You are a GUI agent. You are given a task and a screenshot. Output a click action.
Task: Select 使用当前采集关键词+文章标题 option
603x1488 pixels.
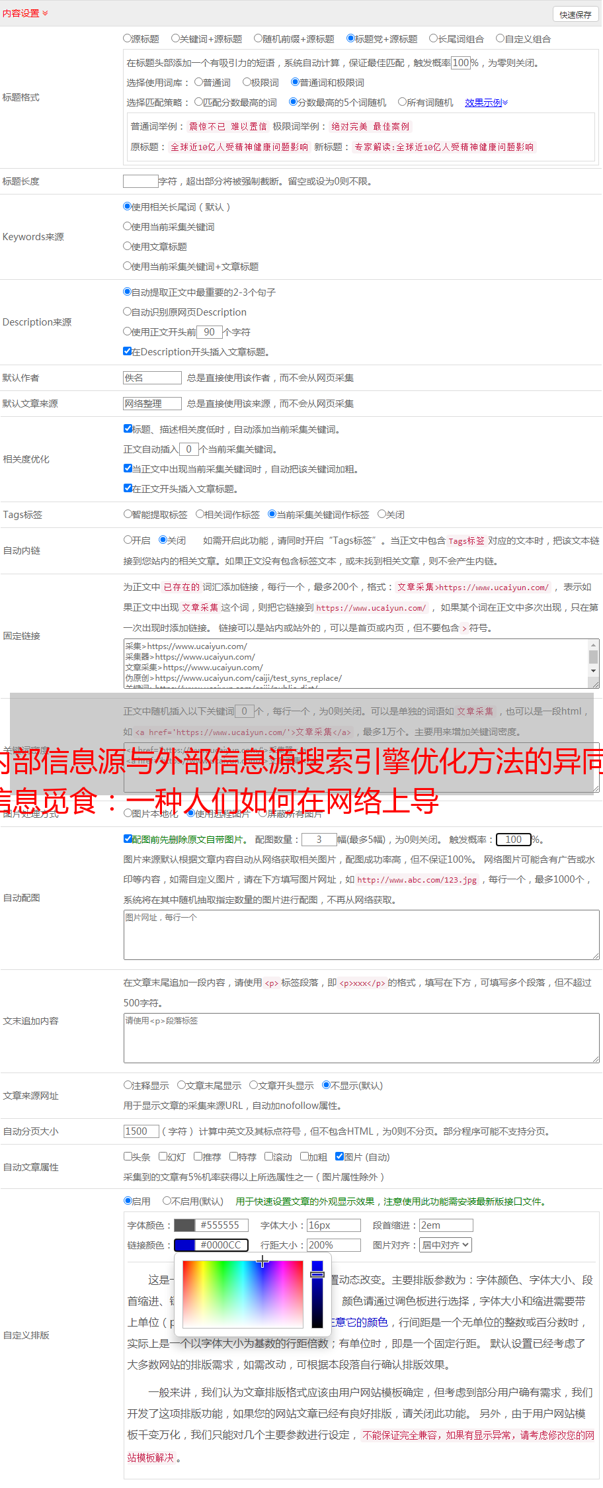(x=128, y=266)
